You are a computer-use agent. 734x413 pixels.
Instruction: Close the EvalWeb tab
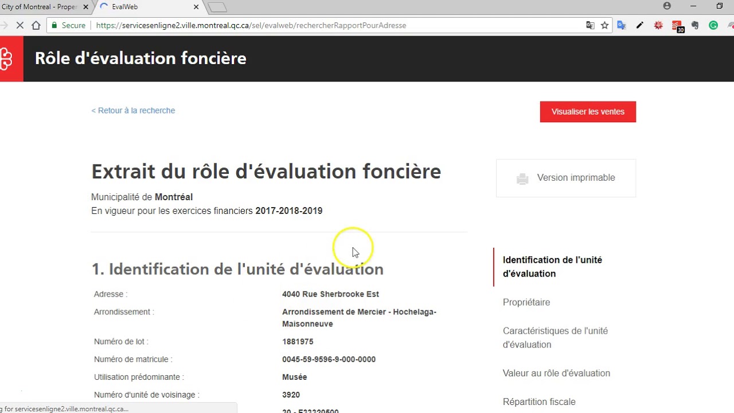tap(196, 7)
